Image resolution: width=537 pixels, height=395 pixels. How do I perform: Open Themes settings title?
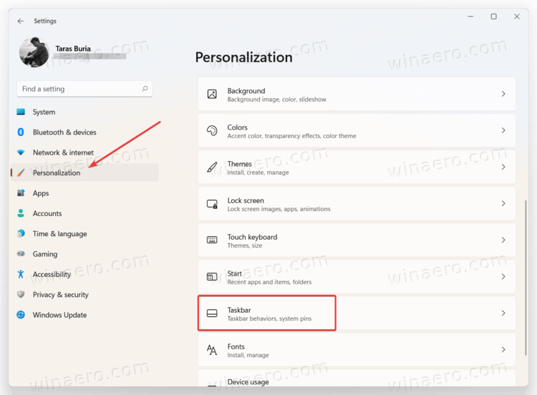pos(240,164)
